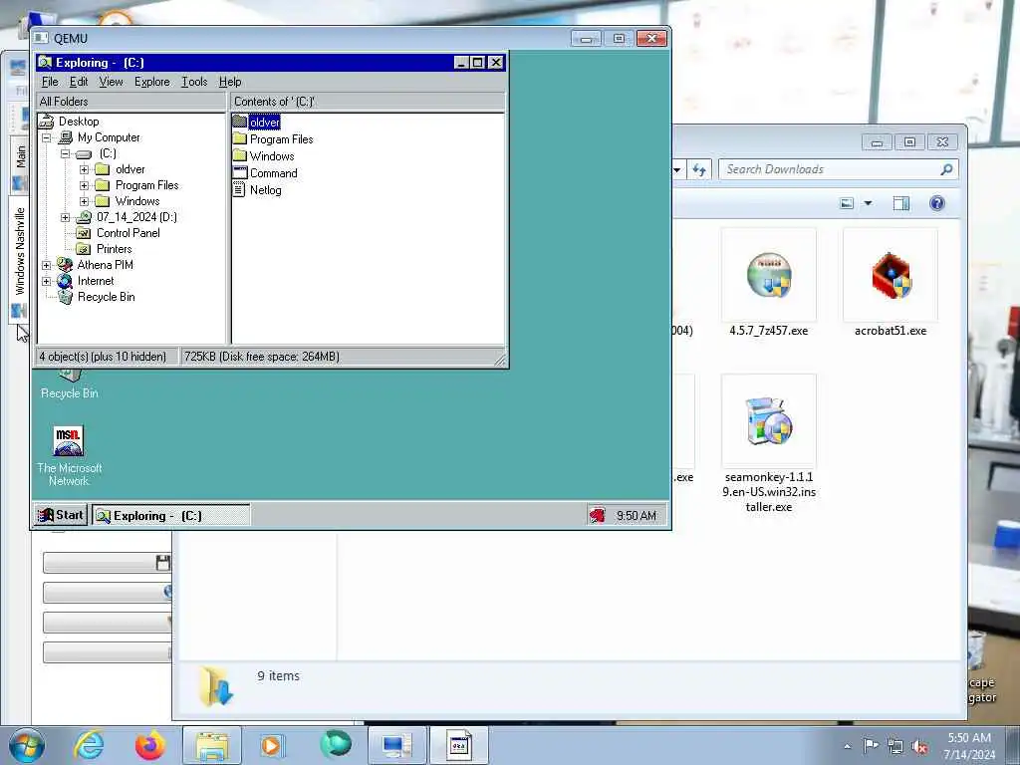Open the View menu in Exploring window

[111, 82]
